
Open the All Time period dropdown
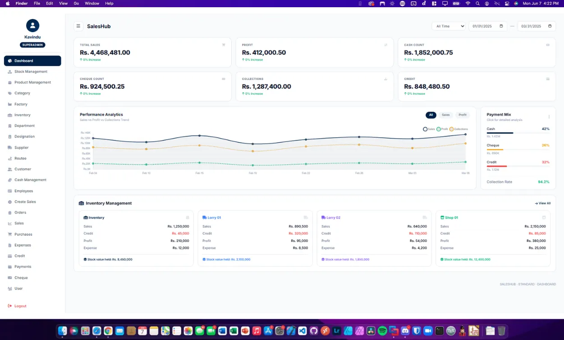(x=449, y=26)
